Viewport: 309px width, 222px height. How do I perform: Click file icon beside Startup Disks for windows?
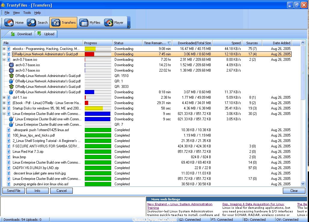(9, 108)
